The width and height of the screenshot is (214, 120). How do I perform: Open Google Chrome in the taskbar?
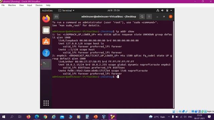[45, 117]
